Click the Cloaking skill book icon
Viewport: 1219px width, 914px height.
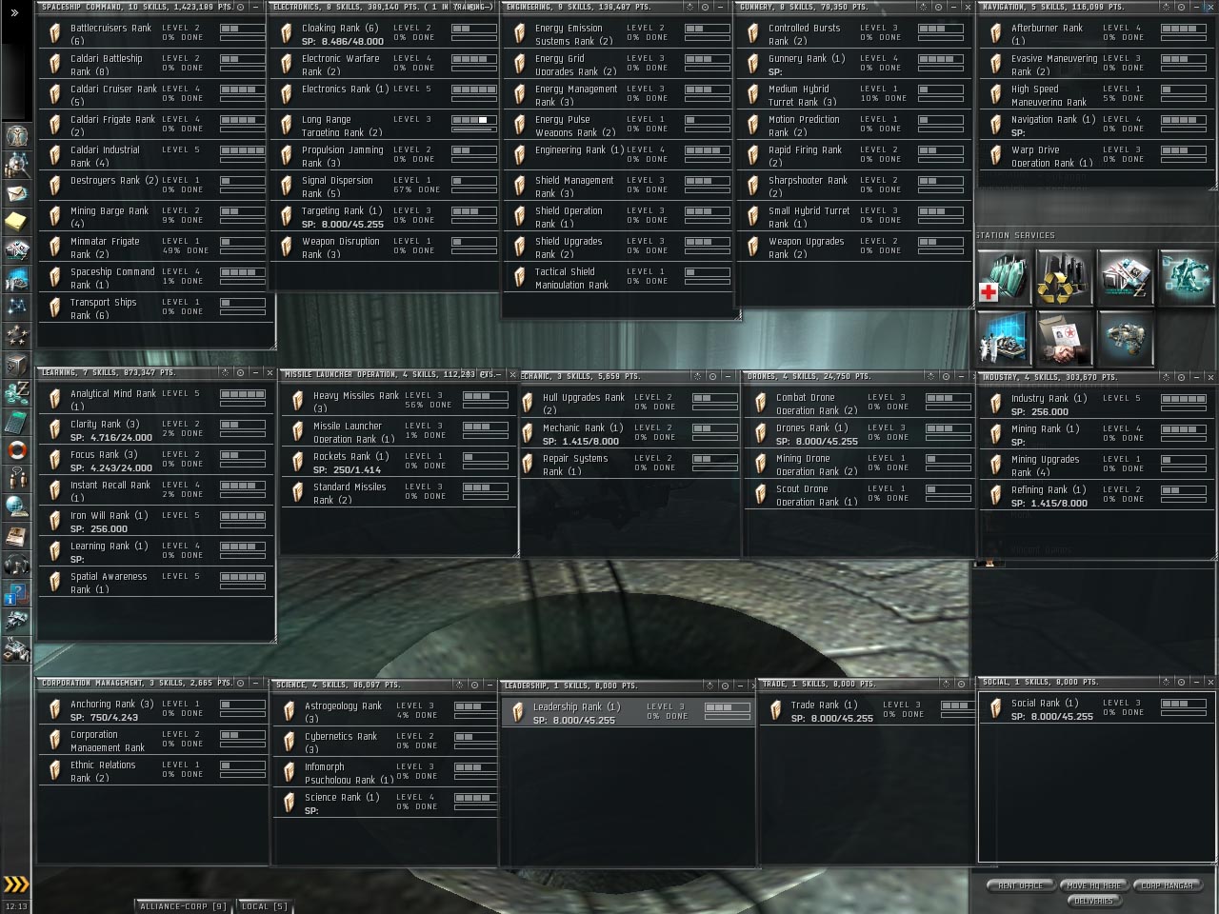(287, 34)
